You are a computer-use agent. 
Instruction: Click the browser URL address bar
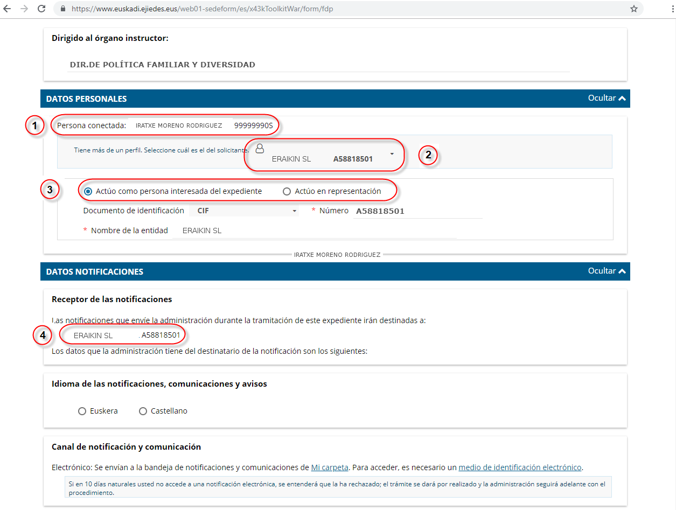[345, 9]
